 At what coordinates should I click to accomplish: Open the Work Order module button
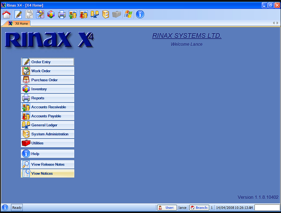(x=48, y=71)
